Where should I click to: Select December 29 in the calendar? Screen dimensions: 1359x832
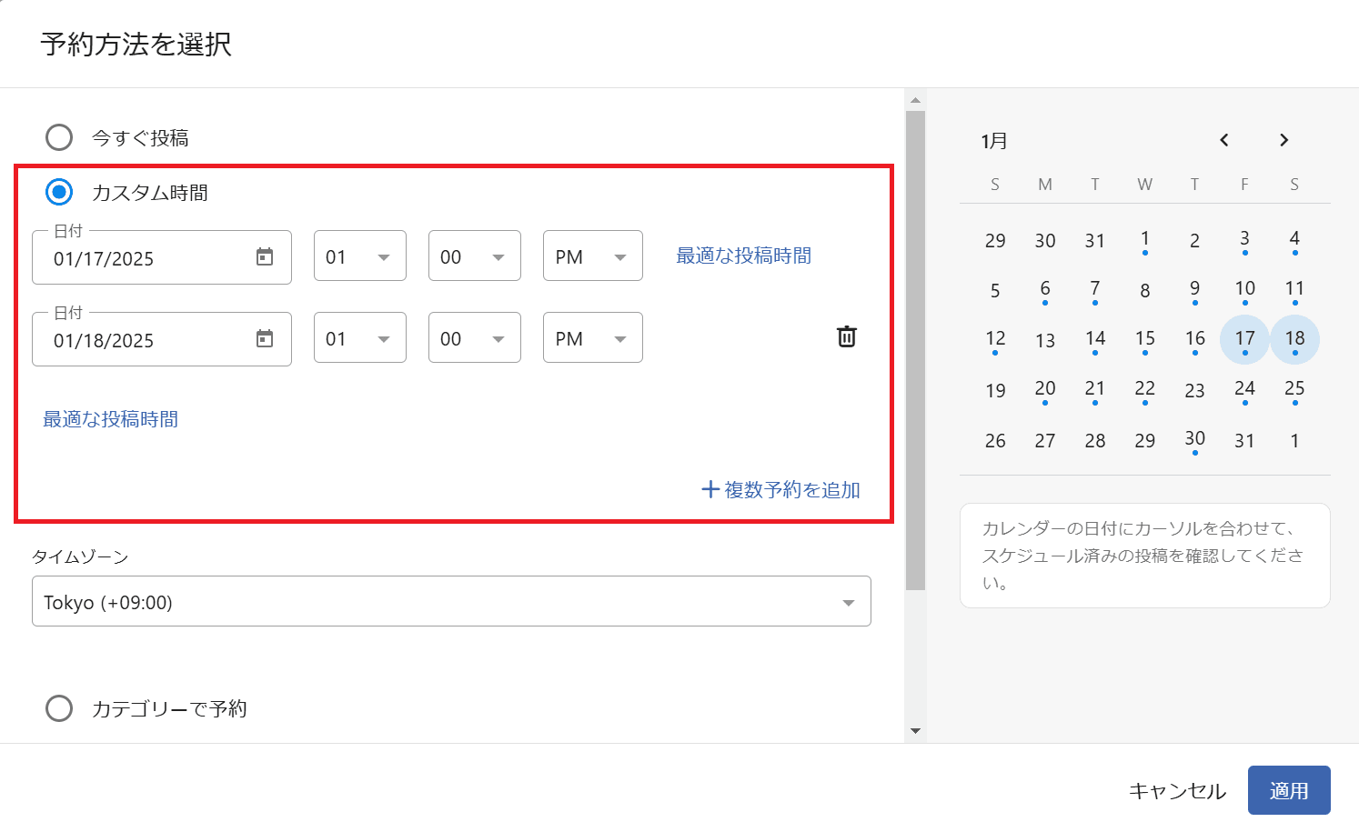995,240
